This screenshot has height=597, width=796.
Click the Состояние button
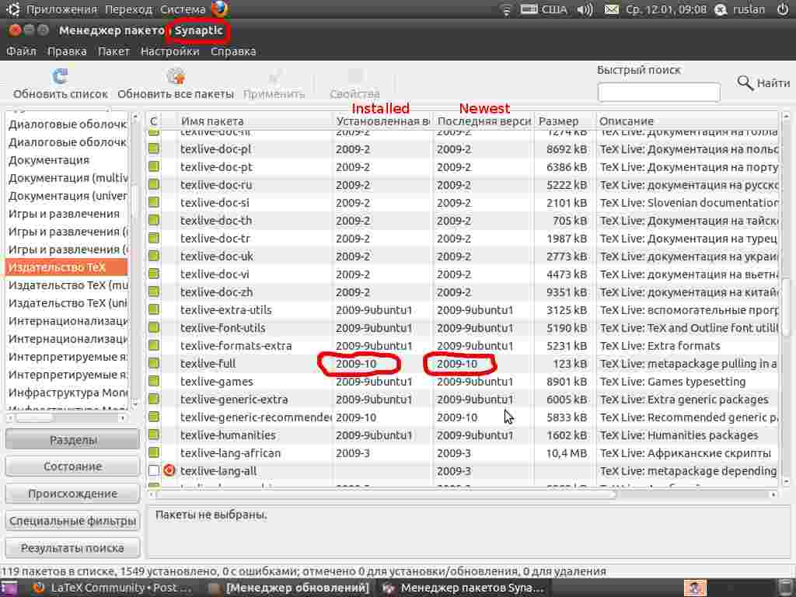tap(72, 466)
